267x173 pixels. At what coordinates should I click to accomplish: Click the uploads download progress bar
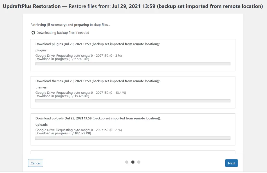coord(133,138)
